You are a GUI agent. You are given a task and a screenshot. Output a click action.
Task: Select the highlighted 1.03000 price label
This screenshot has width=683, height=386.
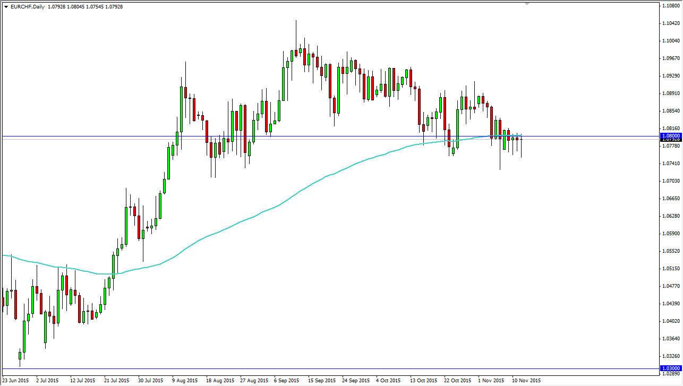pyautogui.click(x=670, y=367)
